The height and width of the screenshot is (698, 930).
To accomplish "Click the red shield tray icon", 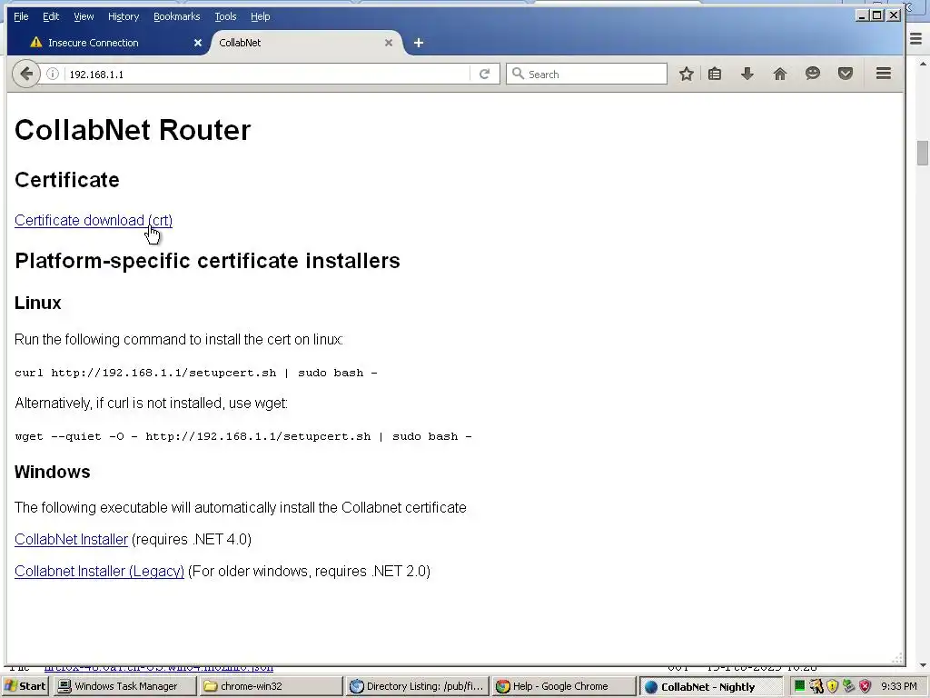I will click(865, 686).
